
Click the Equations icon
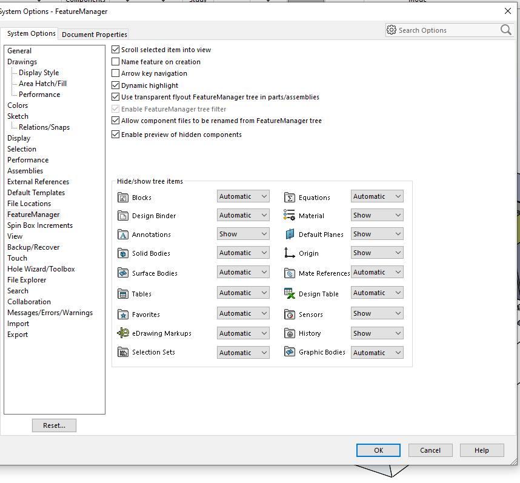coord(290,196)
